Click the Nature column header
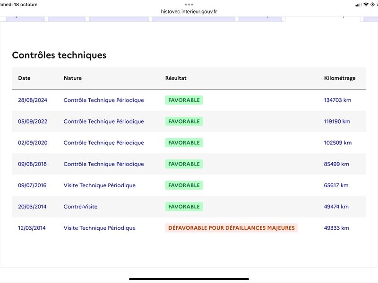The width and height of the screenshot is (378, 283). click(73, 78)
